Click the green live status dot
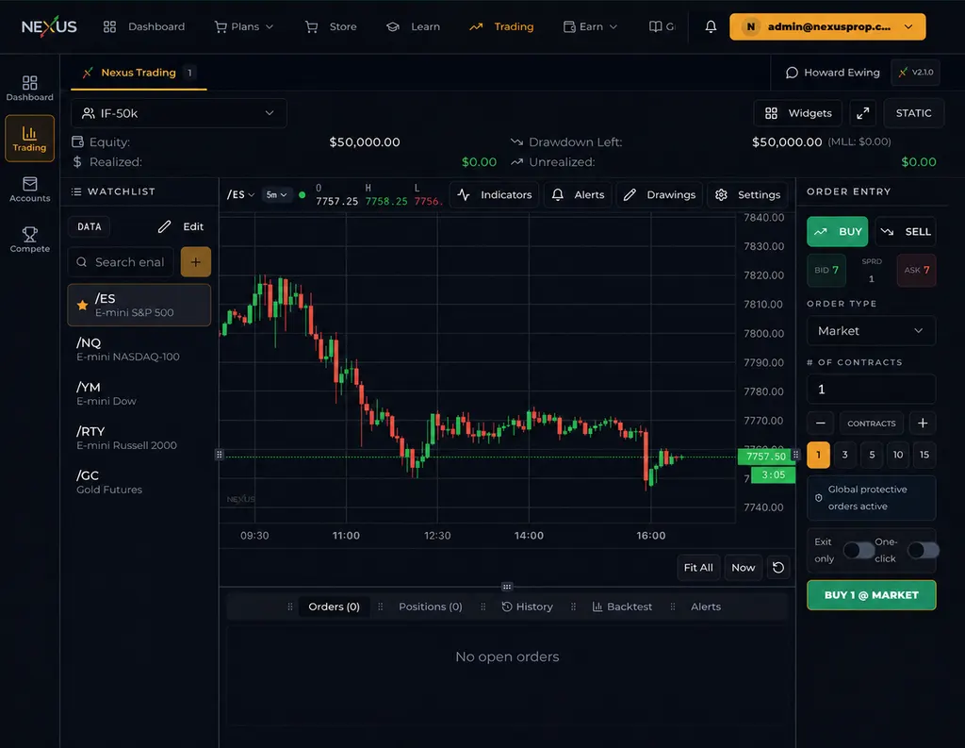Screen dimensions: 965x748 point(303,194)
